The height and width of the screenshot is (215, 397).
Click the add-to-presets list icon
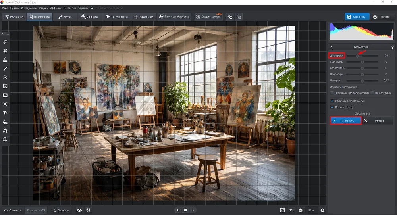click(230, 17)
